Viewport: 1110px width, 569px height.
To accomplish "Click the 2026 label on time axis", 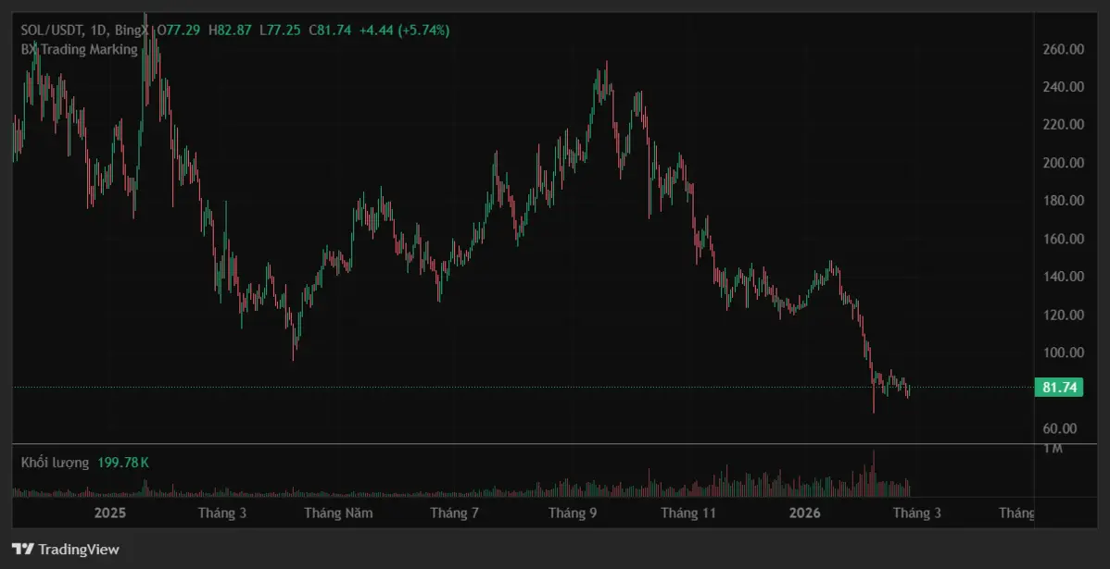I will coord(802,513).
